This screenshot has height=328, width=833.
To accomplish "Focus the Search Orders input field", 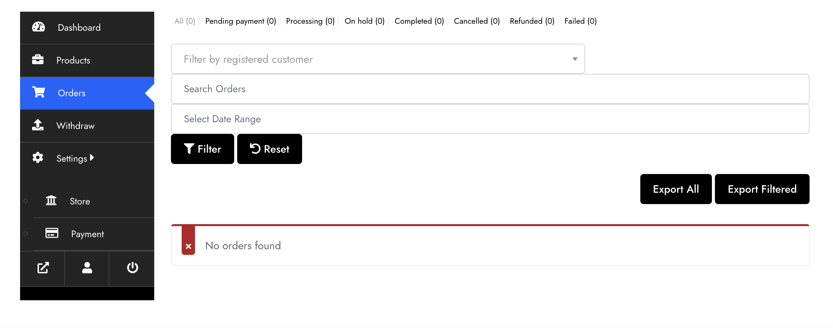I will click(490, 89).
